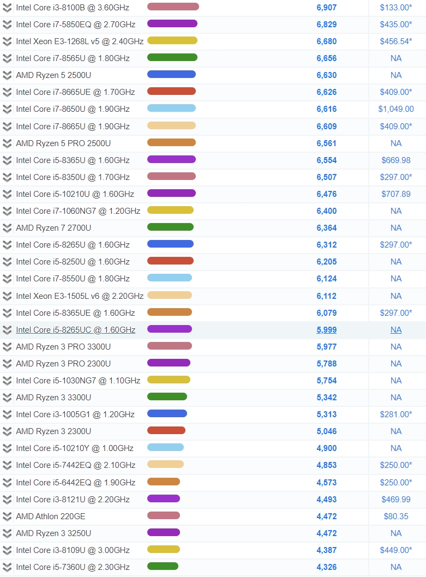Expand chevron for AMD Athlon 220GE
Viewport: 426px width, 577px height.
click(7, 516)
